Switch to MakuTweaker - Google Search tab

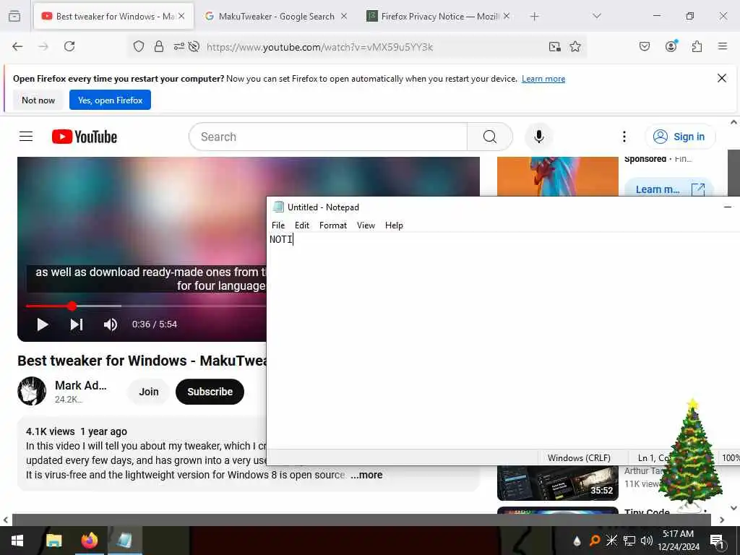coord(276,17)
